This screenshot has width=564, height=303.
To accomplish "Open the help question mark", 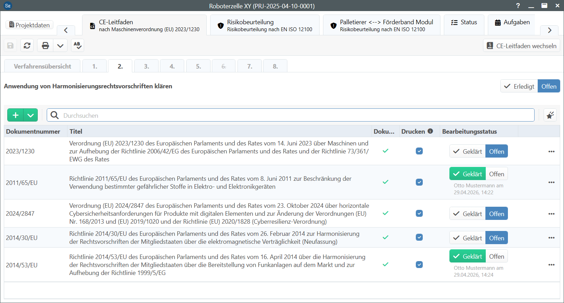I will pyautogui.click(x=518, y=6).
